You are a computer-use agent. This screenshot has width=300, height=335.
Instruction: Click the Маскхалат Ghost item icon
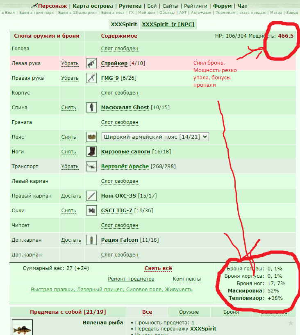coord(91,108)
